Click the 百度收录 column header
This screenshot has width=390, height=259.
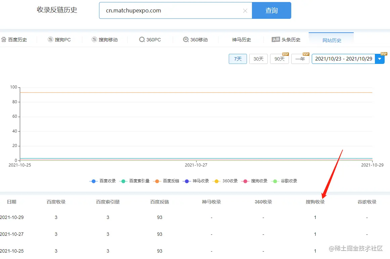[56, 202]
